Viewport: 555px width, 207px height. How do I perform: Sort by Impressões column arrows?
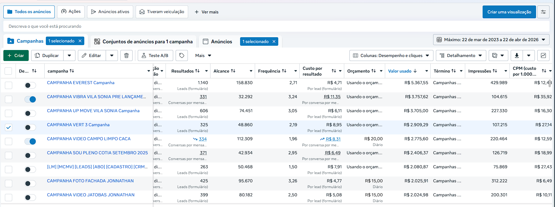(495, 71)
